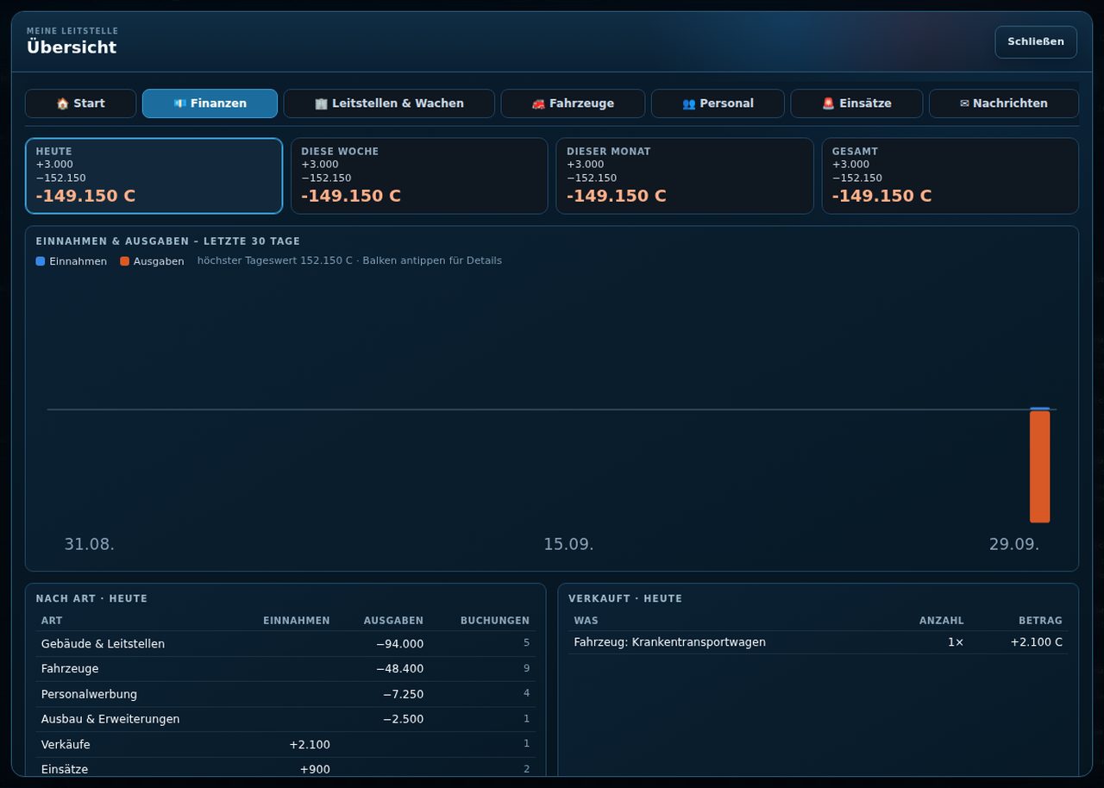The width and height of the screenshot is (1104, 788).
Task: Switch to Leitstellen & Wachen tab
Action: 389,103
